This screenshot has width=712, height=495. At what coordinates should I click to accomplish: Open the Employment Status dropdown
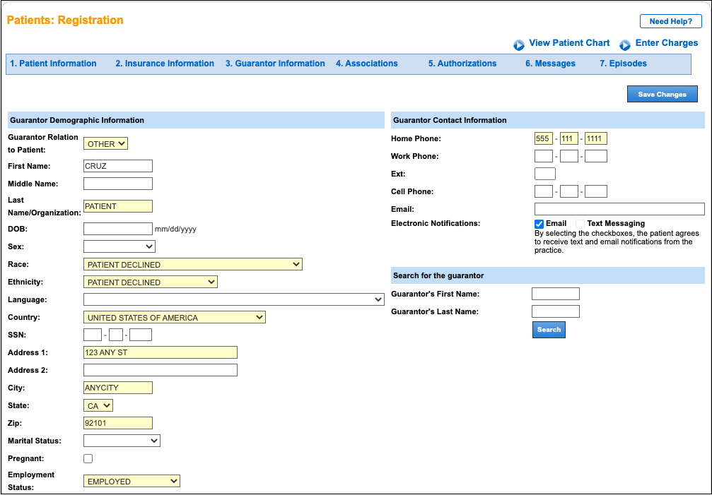[131, 480]
